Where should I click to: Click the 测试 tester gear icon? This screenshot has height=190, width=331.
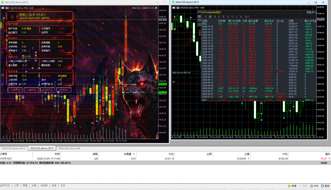(x=326, y=186)
